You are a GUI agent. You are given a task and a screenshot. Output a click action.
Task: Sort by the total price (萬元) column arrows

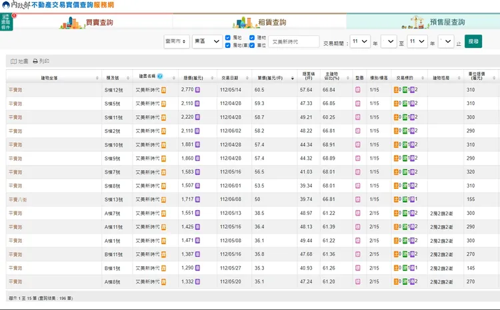(x=212, y=78)
